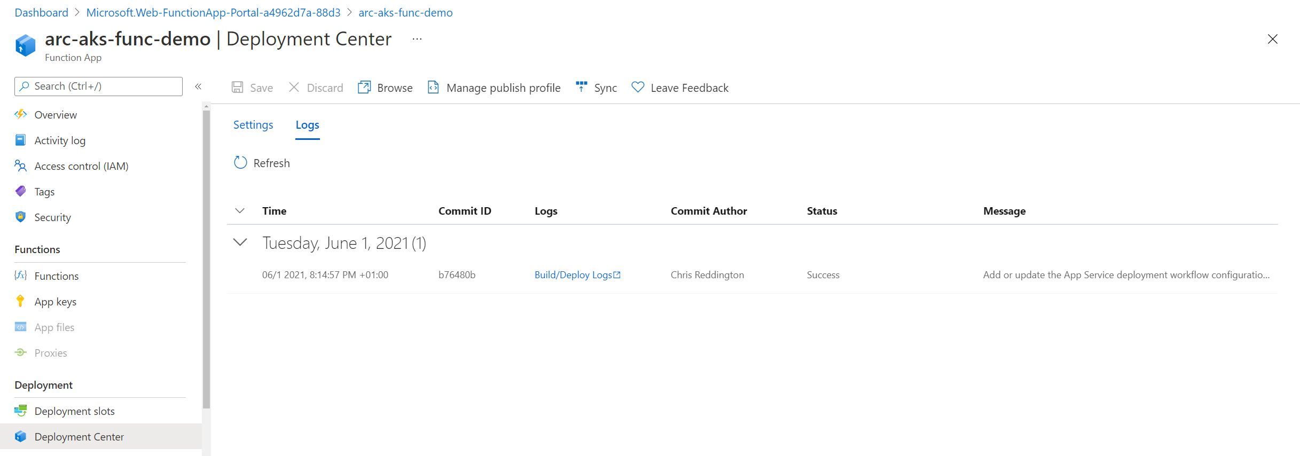Image resolution: width=1300 pixels, height=456 pixels.
Task: Click the Function App cube icon in header
Action: 25,45
